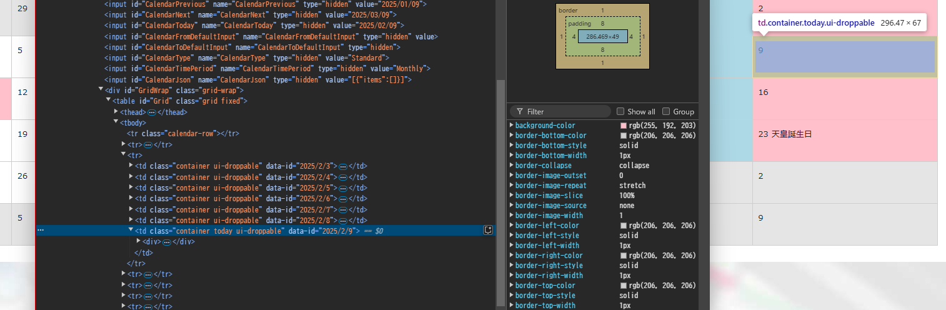Click ellipsis badge of td data-id 2025/2/3
This screenshot has width=946, height=310.
click(x=342, y=166)
